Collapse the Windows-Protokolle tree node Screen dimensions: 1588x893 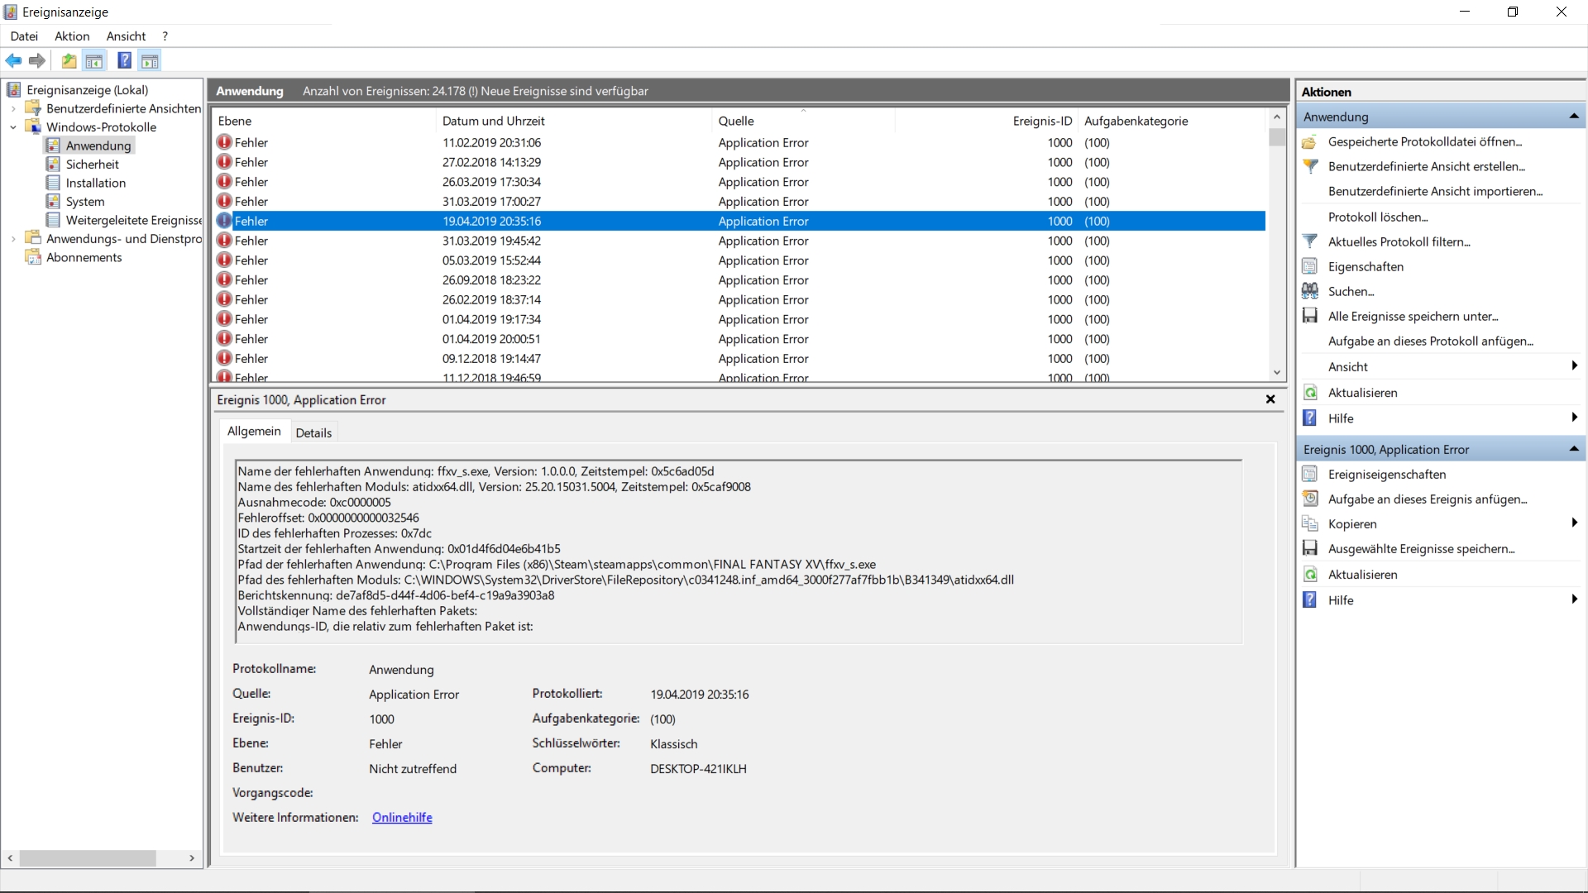(x=13, y=127)
